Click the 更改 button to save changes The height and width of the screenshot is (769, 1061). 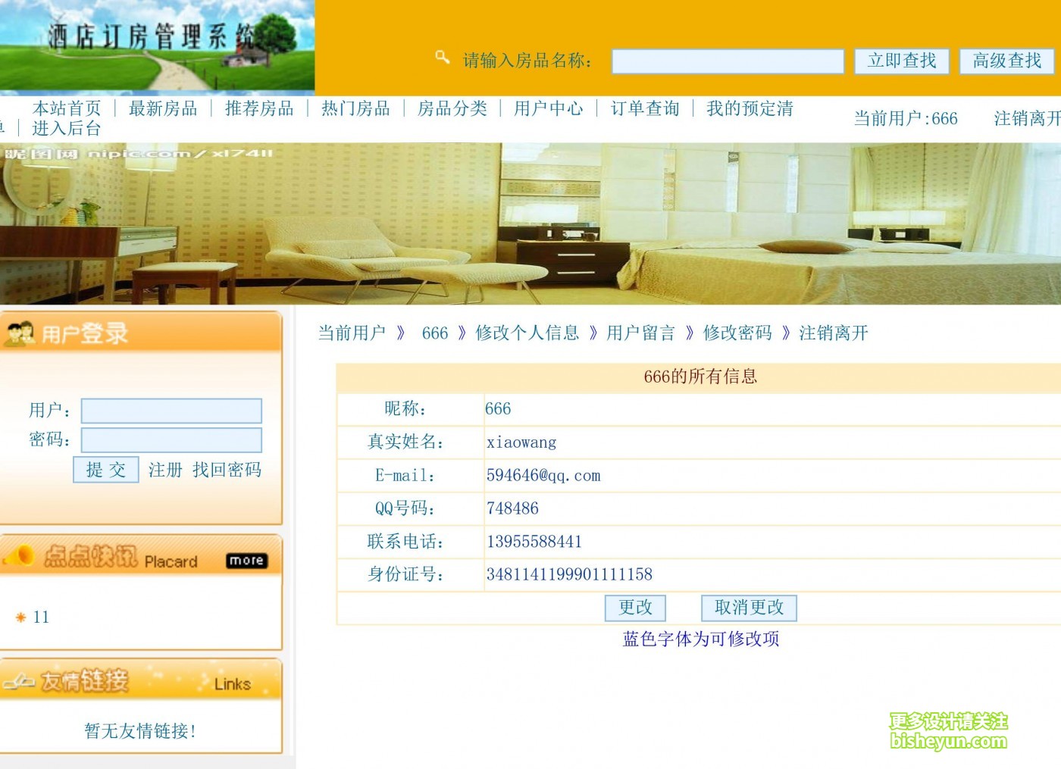634,608
